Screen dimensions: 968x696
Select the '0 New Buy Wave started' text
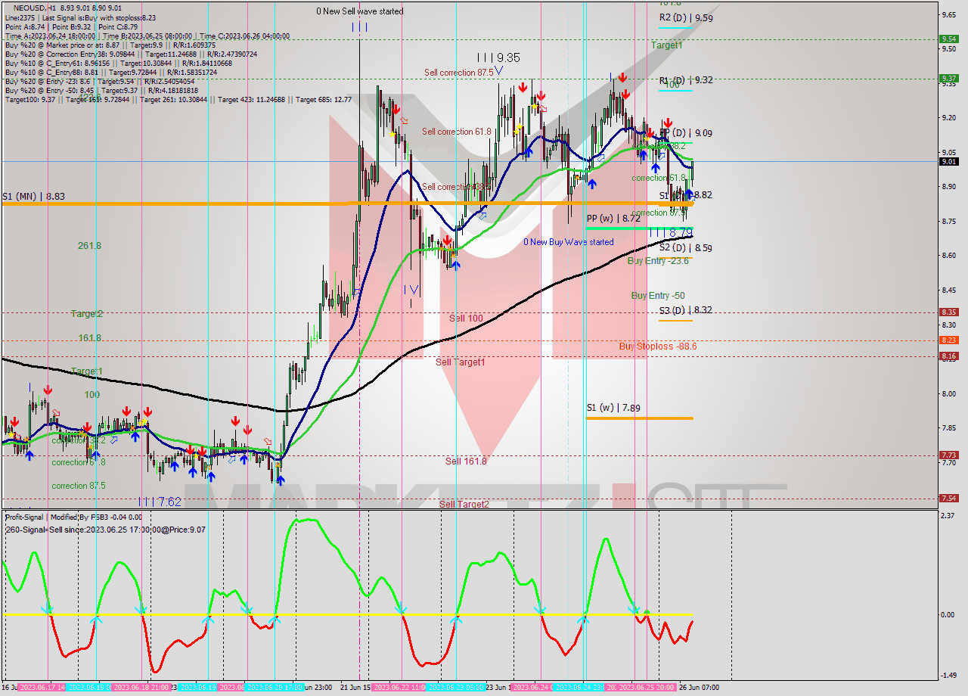[x=569, y=242]
